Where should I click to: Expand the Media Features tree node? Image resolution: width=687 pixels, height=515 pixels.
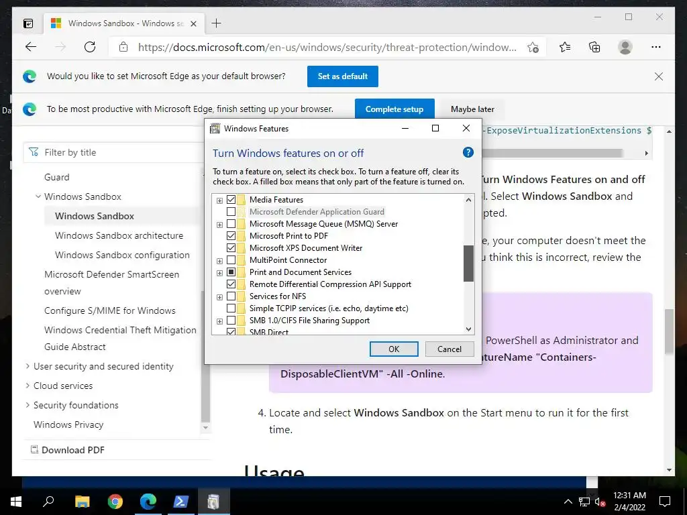(x=219, y=201)
